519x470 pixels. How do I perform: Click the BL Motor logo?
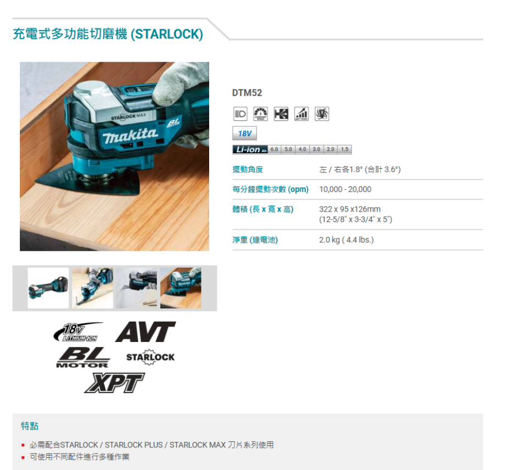(83, 357)
